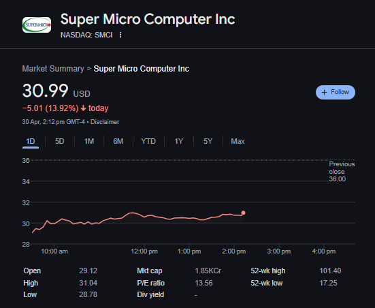Click the −5.01 (13.92%) change text
375x308 pixels.
click(50, 108)
